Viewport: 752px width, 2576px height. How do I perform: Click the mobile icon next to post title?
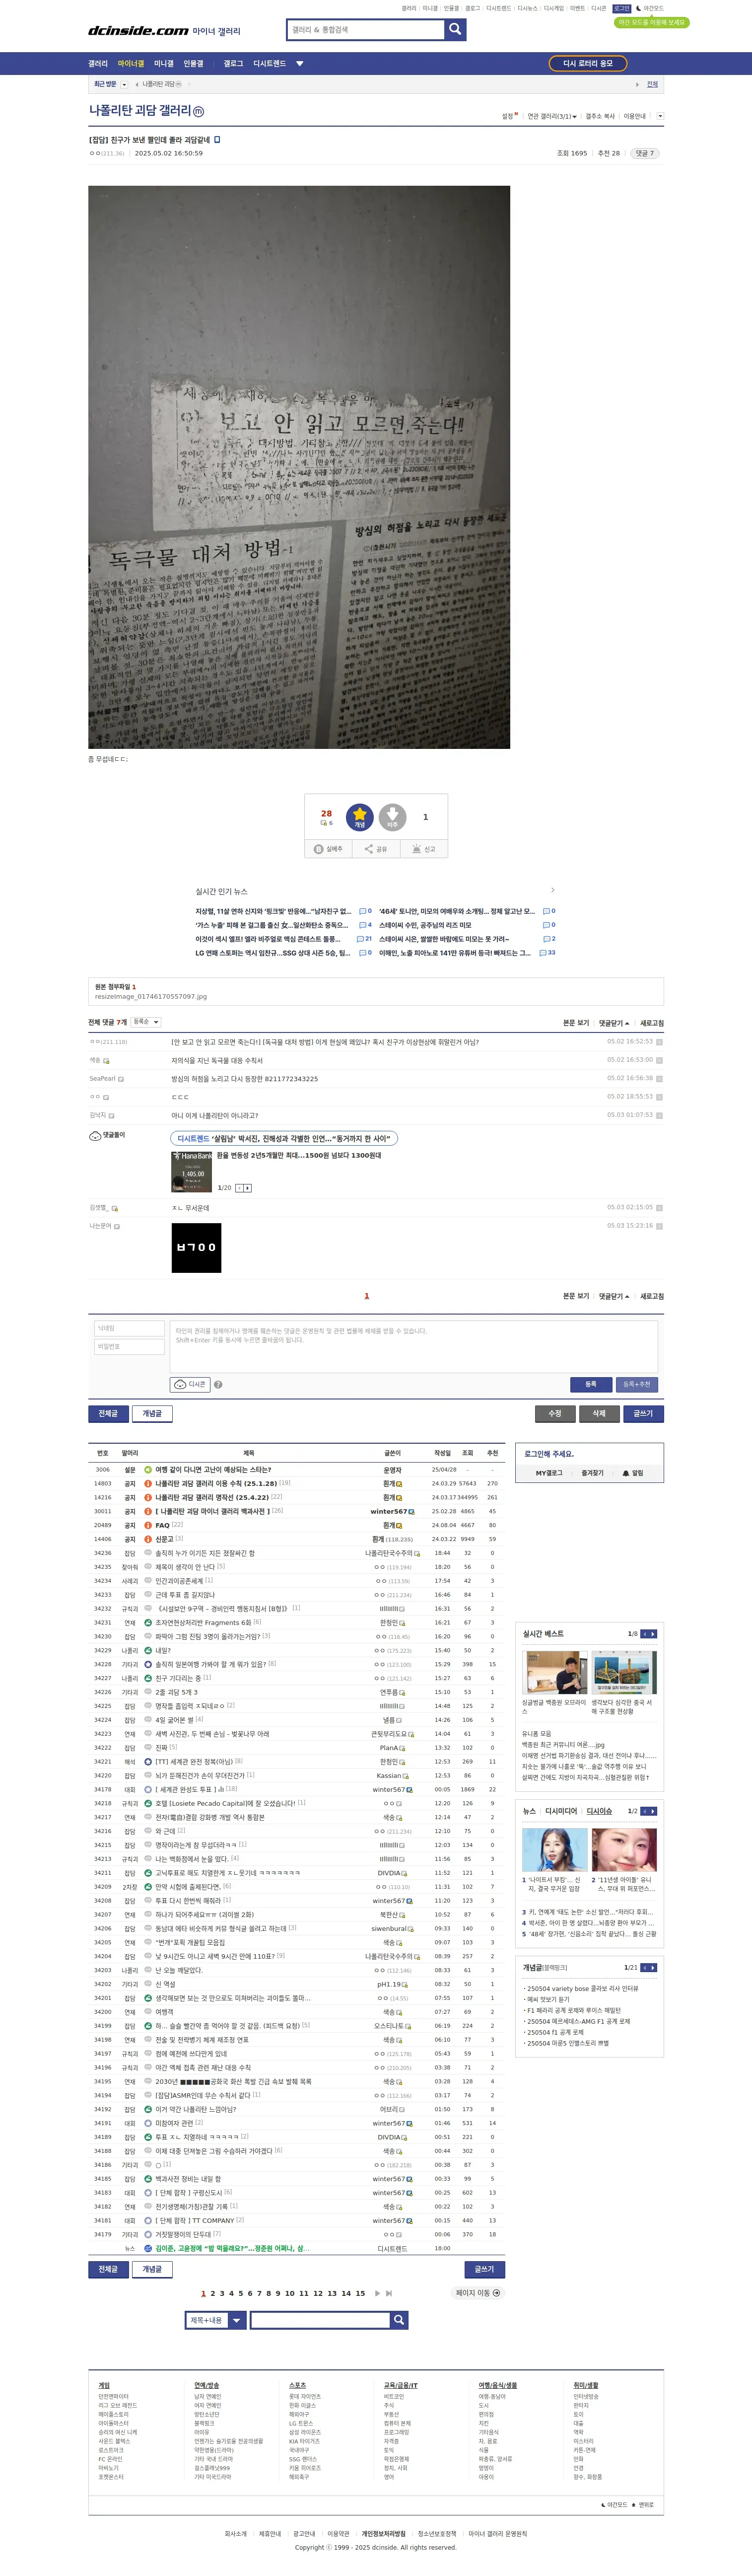tap(217, 140)
